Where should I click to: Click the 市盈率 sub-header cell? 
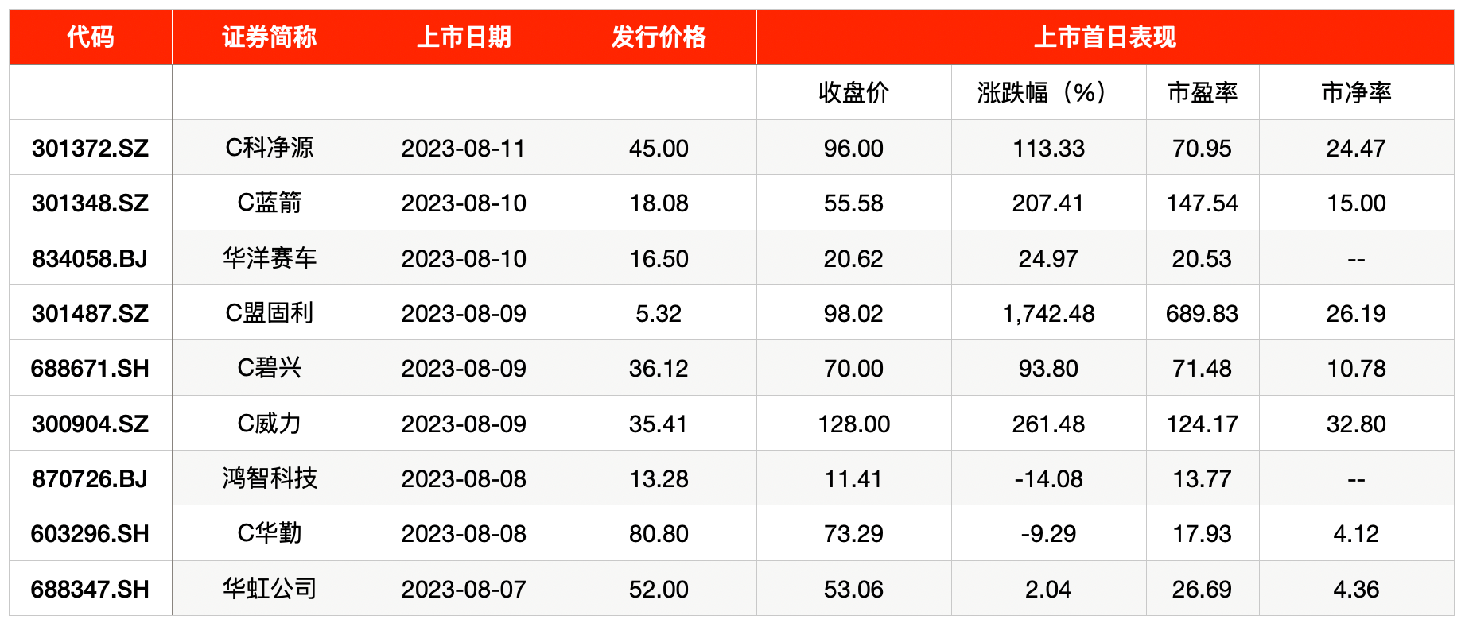coord(1202,92)
